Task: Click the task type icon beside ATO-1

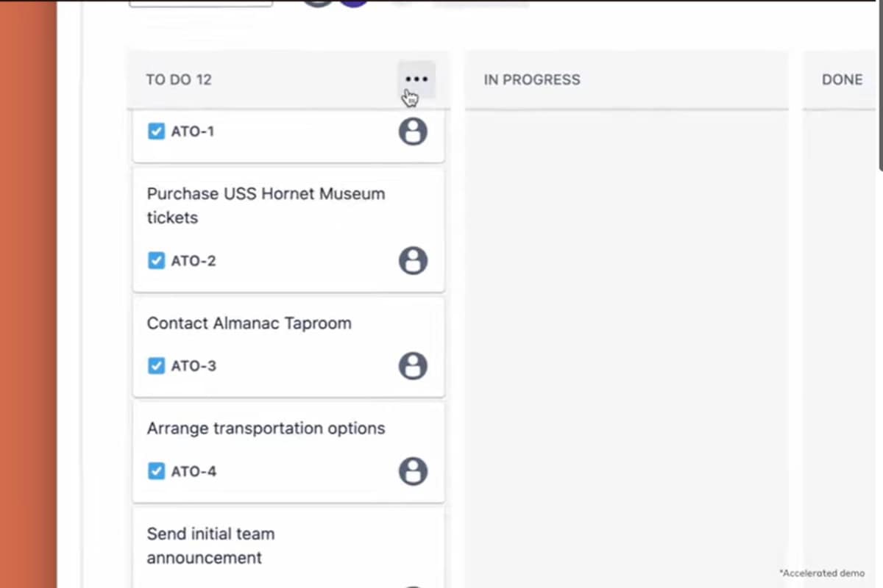Action: point(156,132)
